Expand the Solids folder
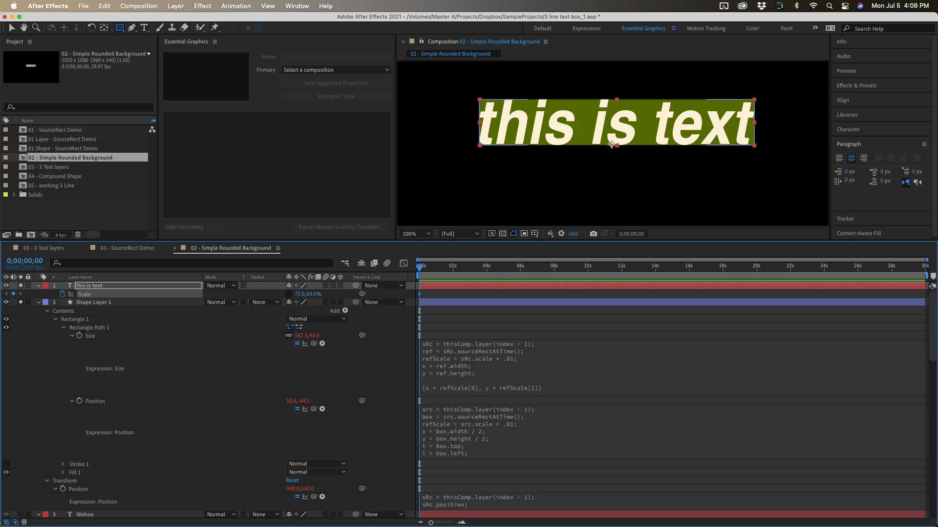The width and height of the screenshot is (938, 527). click(14, 195)
